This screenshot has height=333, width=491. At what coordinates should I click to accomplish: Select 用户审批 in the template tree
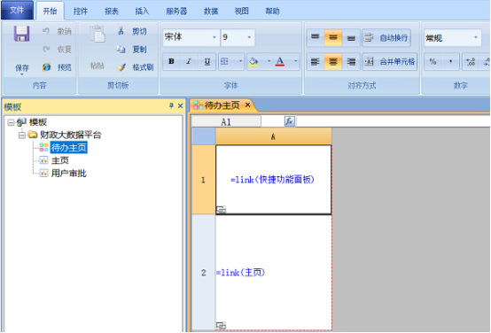(x=68, y=173)
